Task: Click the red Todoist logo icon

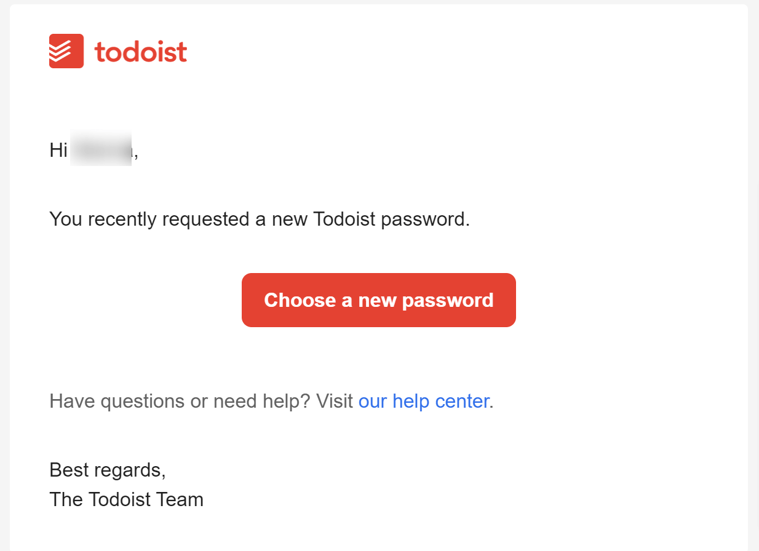Action: 66,51
